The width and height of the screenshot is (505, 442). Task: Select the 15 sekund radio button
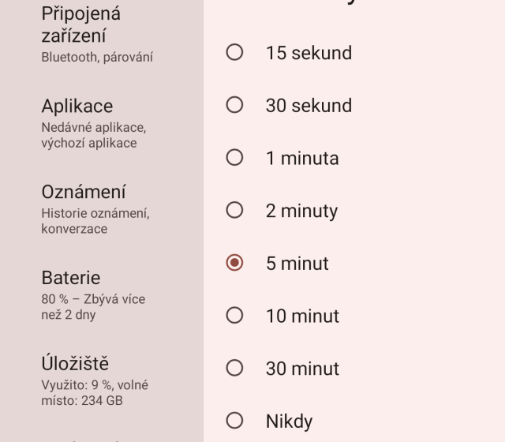tap(234, 53)
